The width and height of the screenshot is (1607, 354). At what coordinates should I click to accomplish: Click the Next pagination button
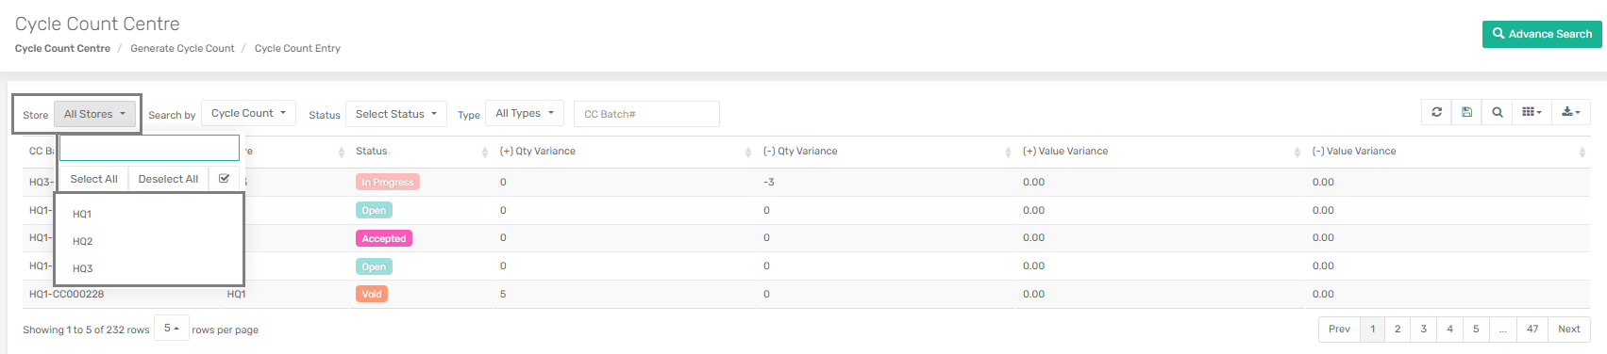[x=1568, y=329]
